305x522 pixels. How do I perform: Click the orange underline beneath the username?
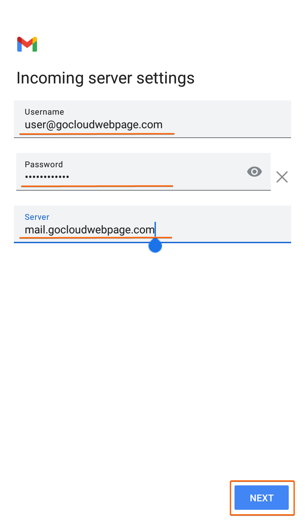97,134
